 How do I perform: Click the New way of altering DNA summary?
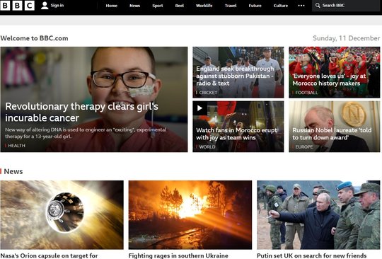click(x=86, y=133)
